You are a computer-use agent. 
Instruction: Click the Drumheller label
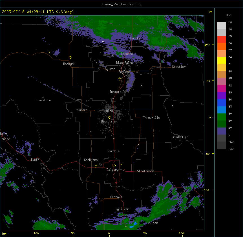(x=180, y=137)
